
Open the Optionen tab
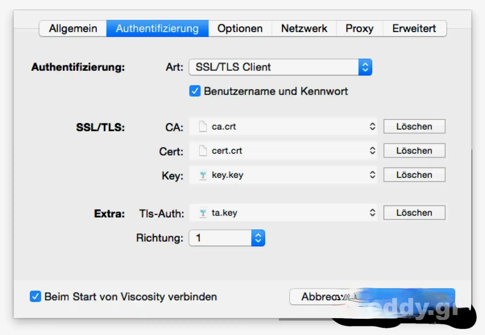[240, 29]
